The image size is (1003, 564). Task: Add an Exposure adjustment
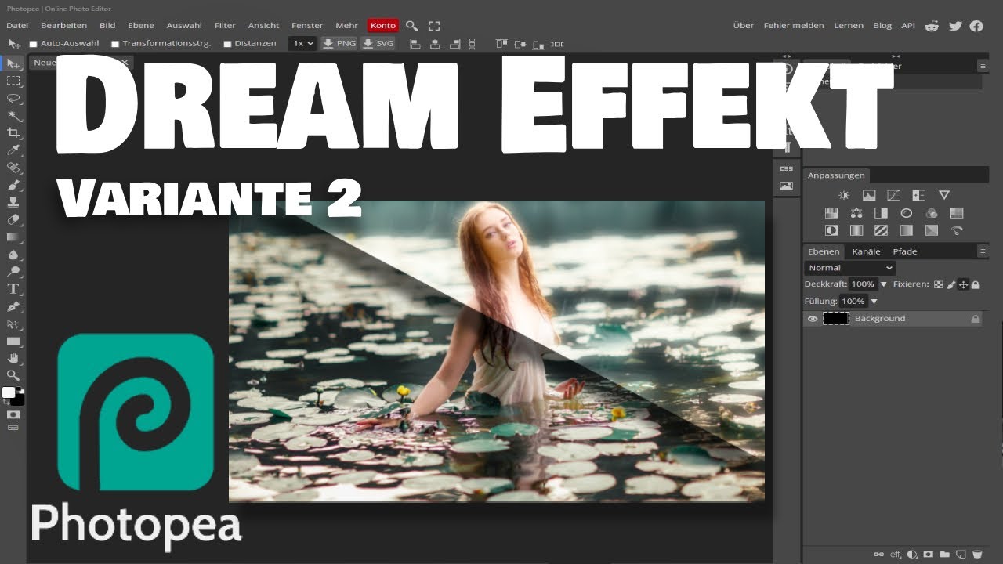919,195
